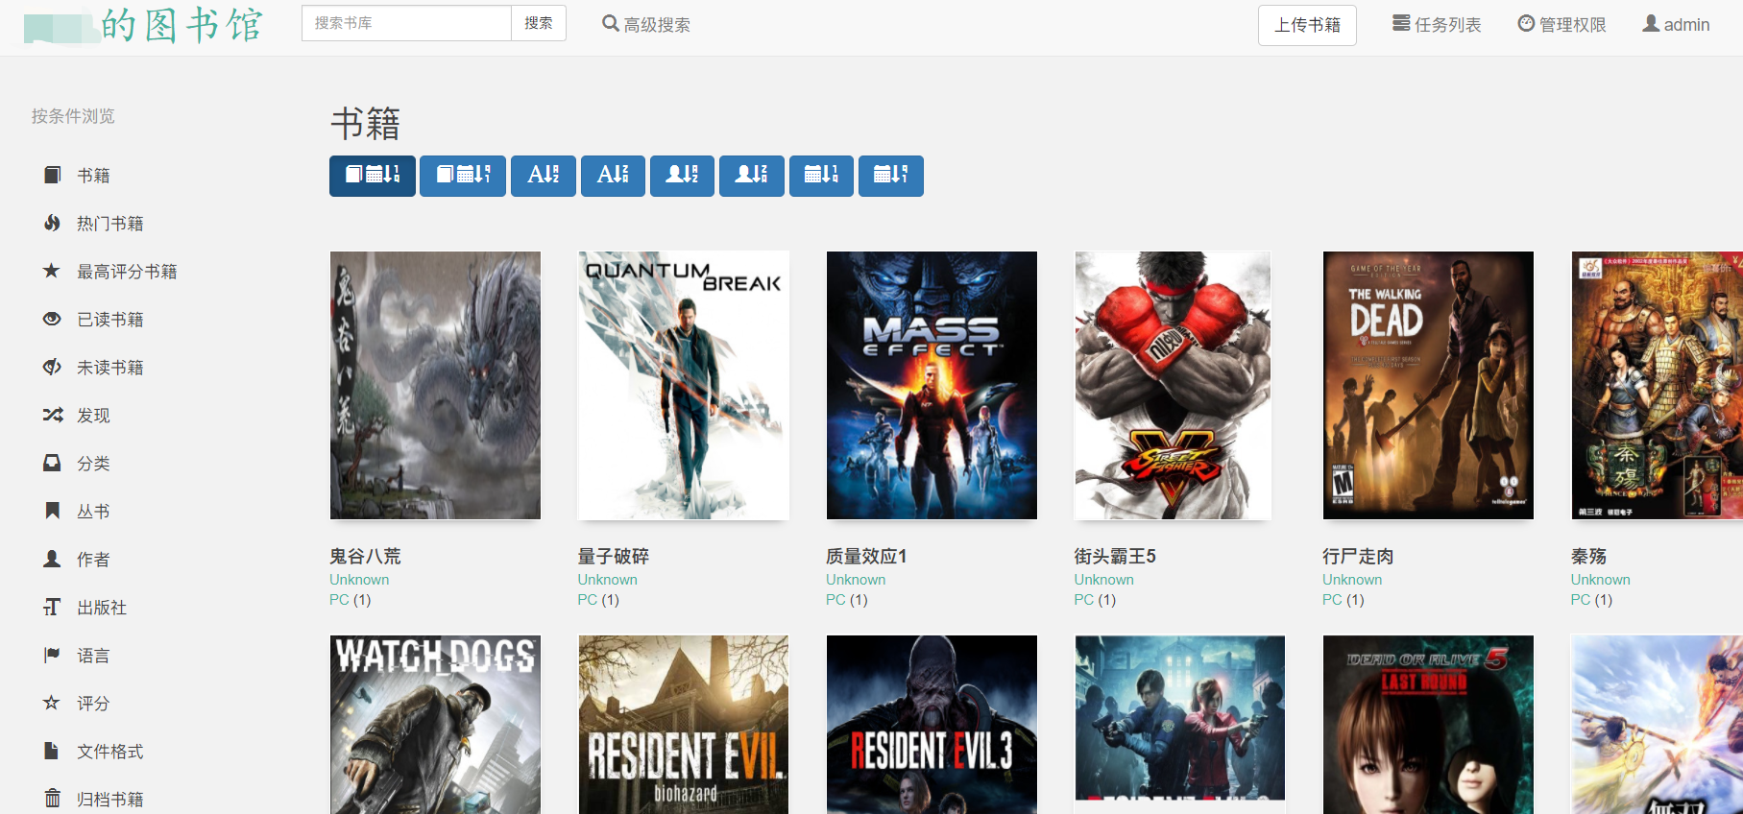Open PC series link under 鬼谷八荒
Screen dimensions: 1743x814
(339, 600)
